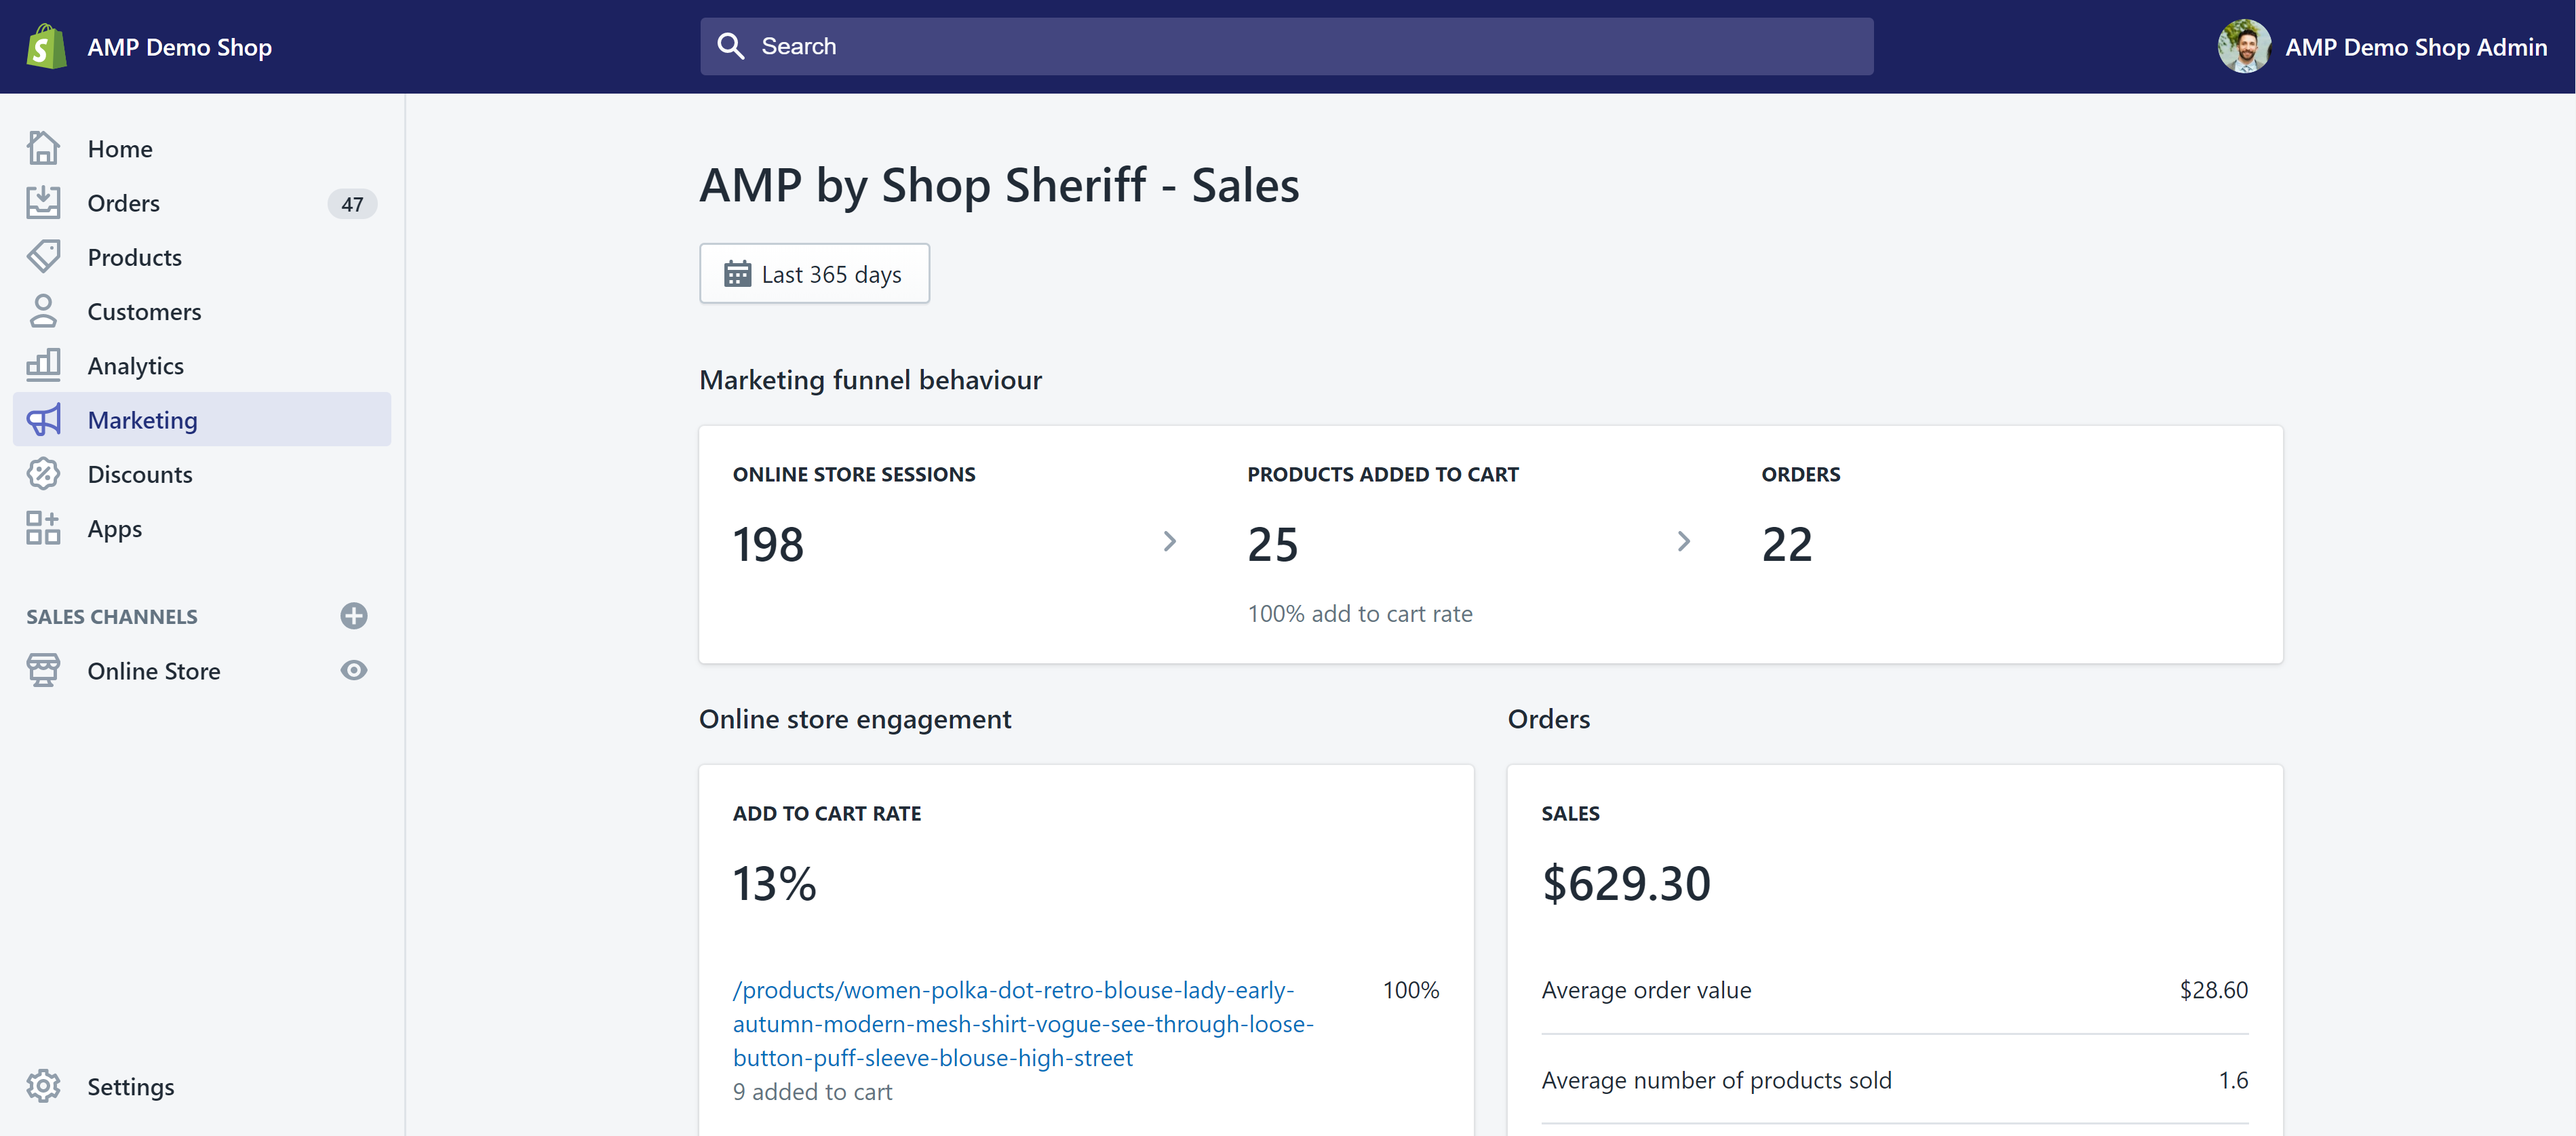Open the Last 365 days date selector
This screenshot has width=2576, height=1136.
(x=814, y=273)
